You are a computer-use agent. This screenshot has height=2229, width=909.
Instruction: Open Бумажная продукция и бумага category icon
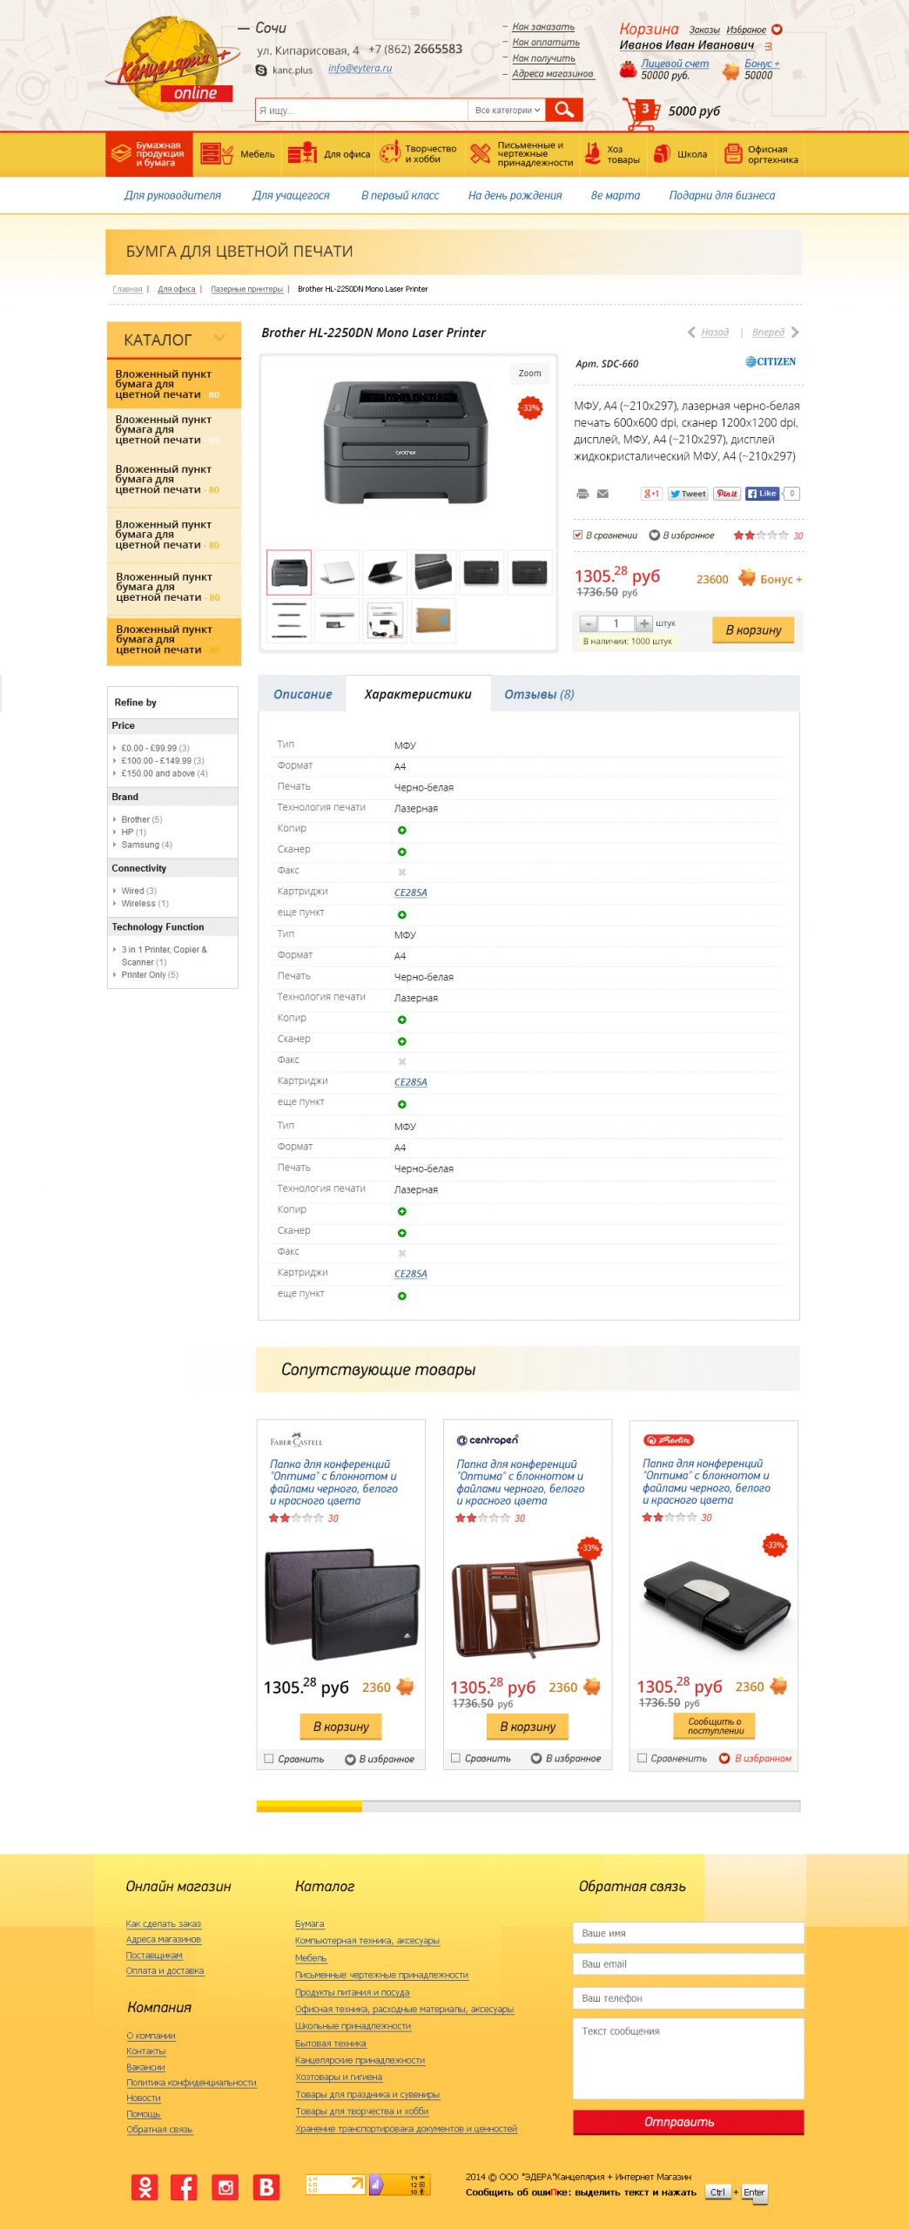(x=121, y=154)
